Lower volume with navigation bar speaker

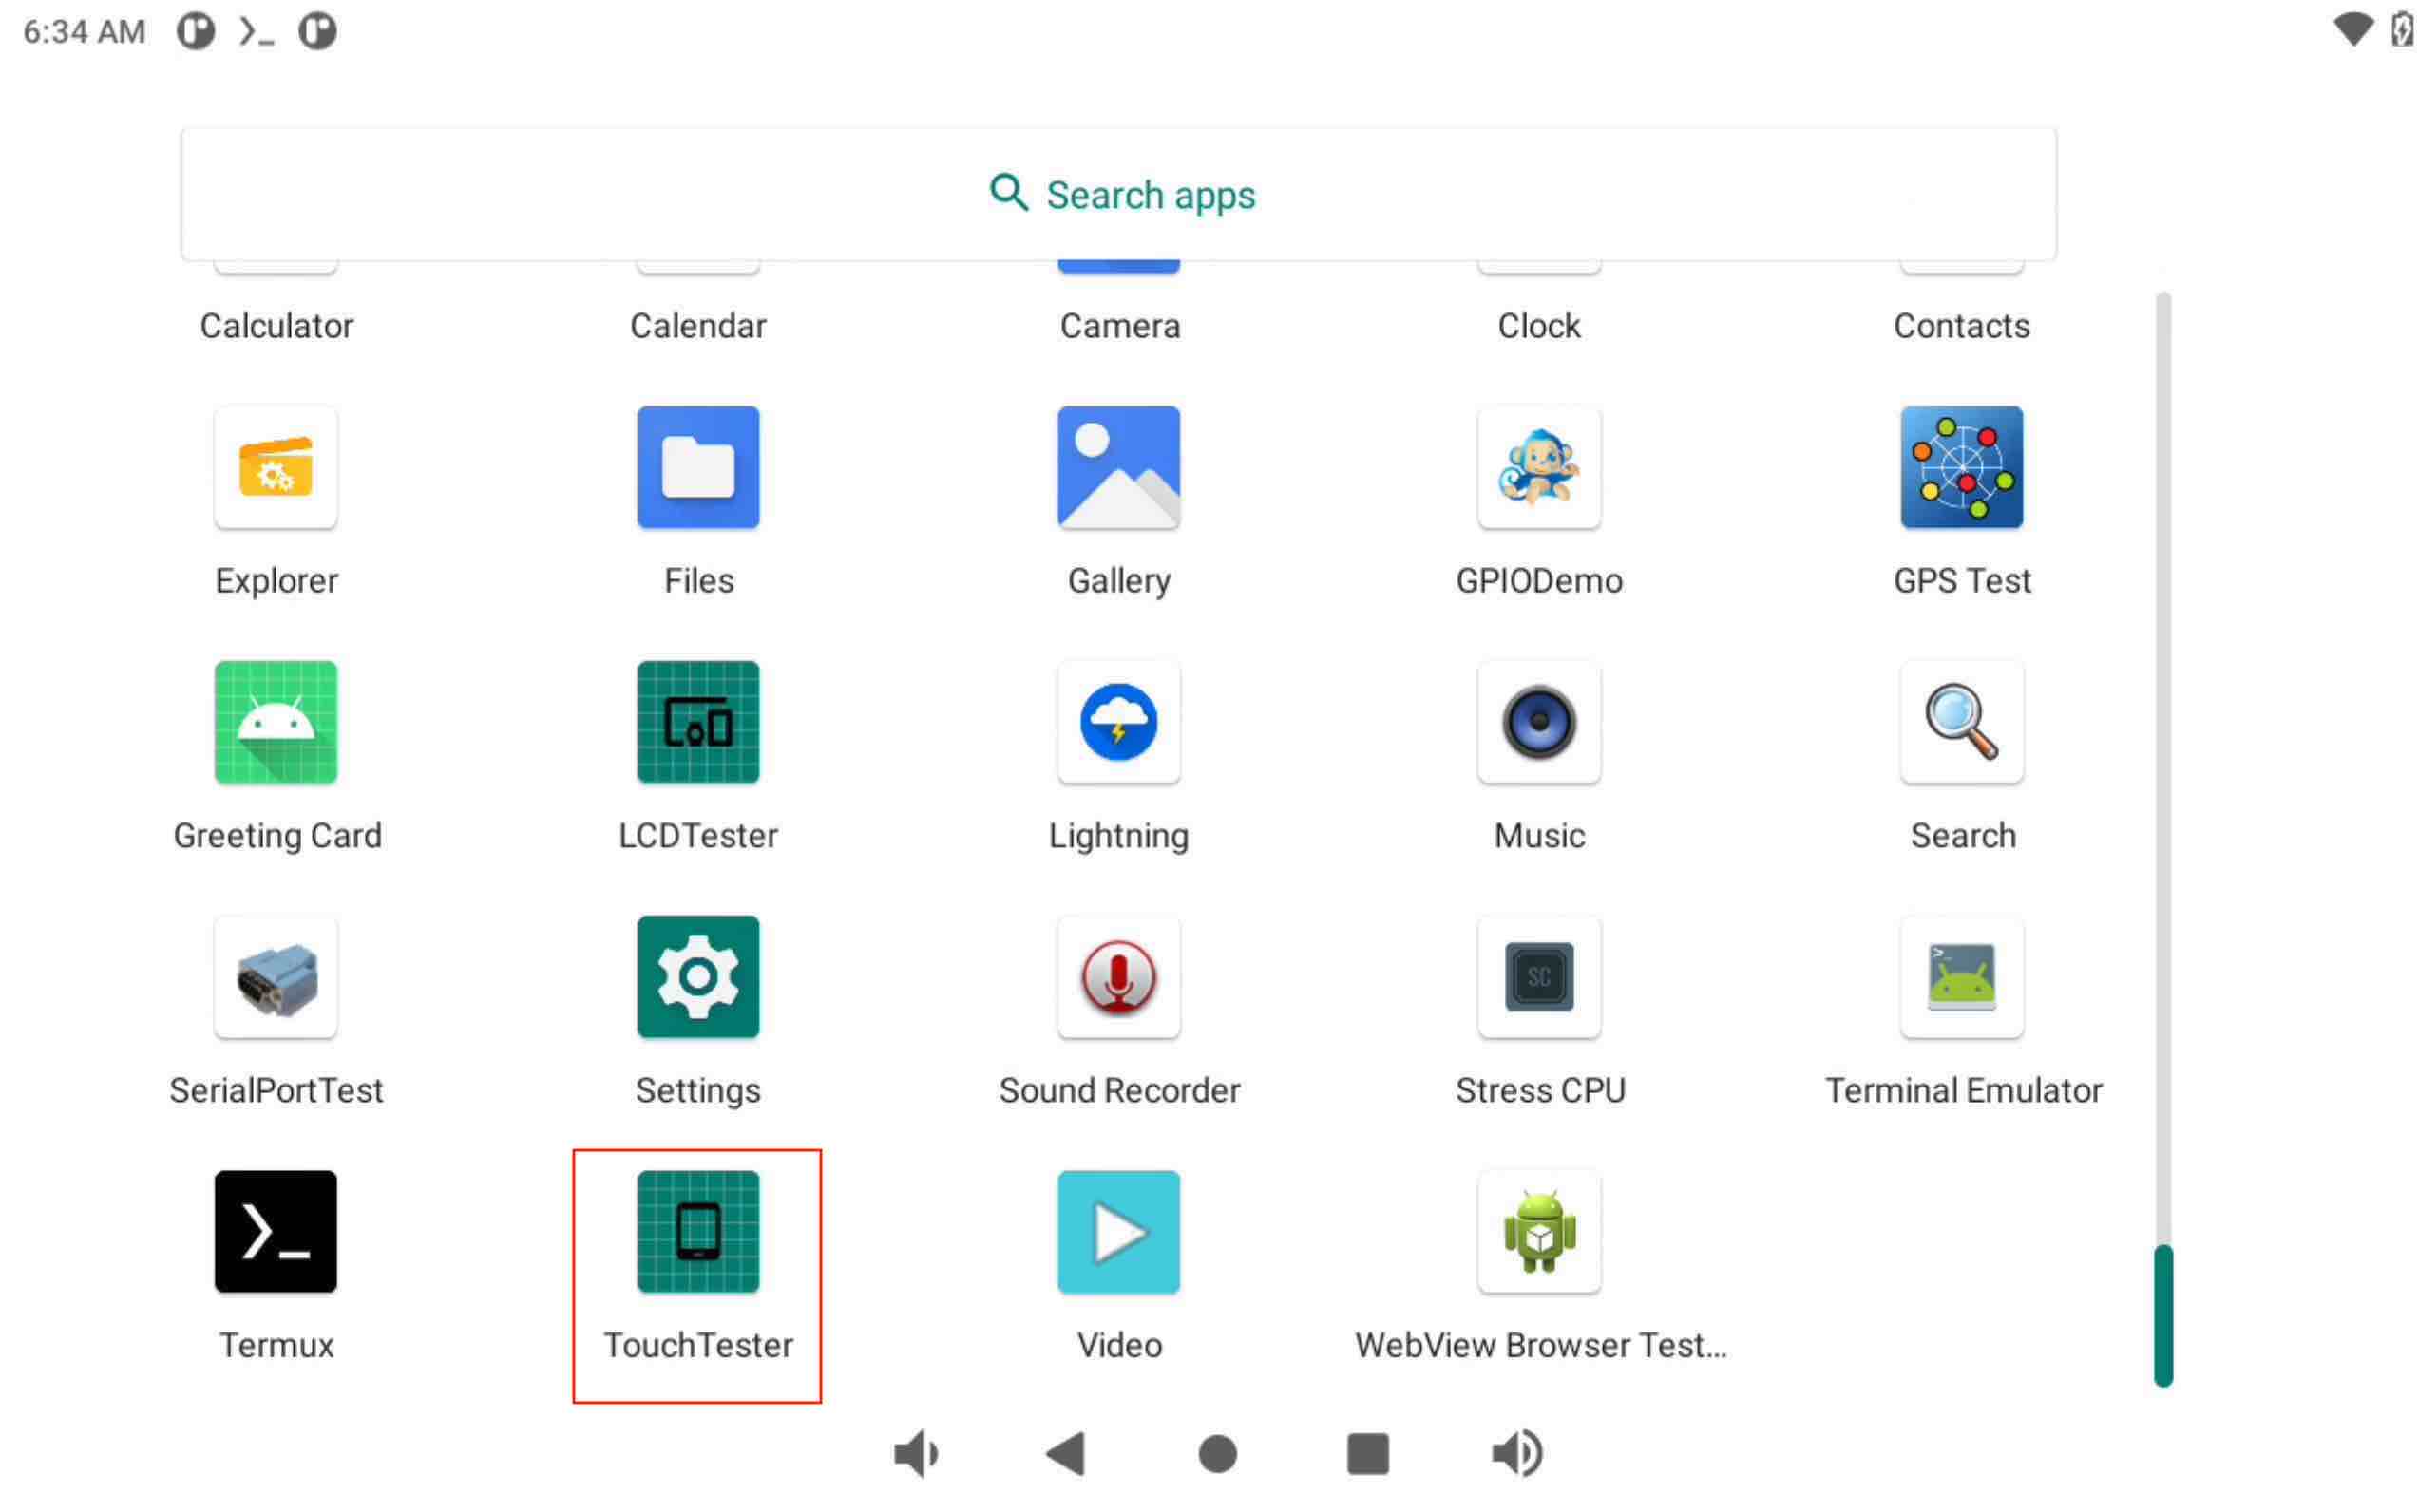tap(916, 1453)
